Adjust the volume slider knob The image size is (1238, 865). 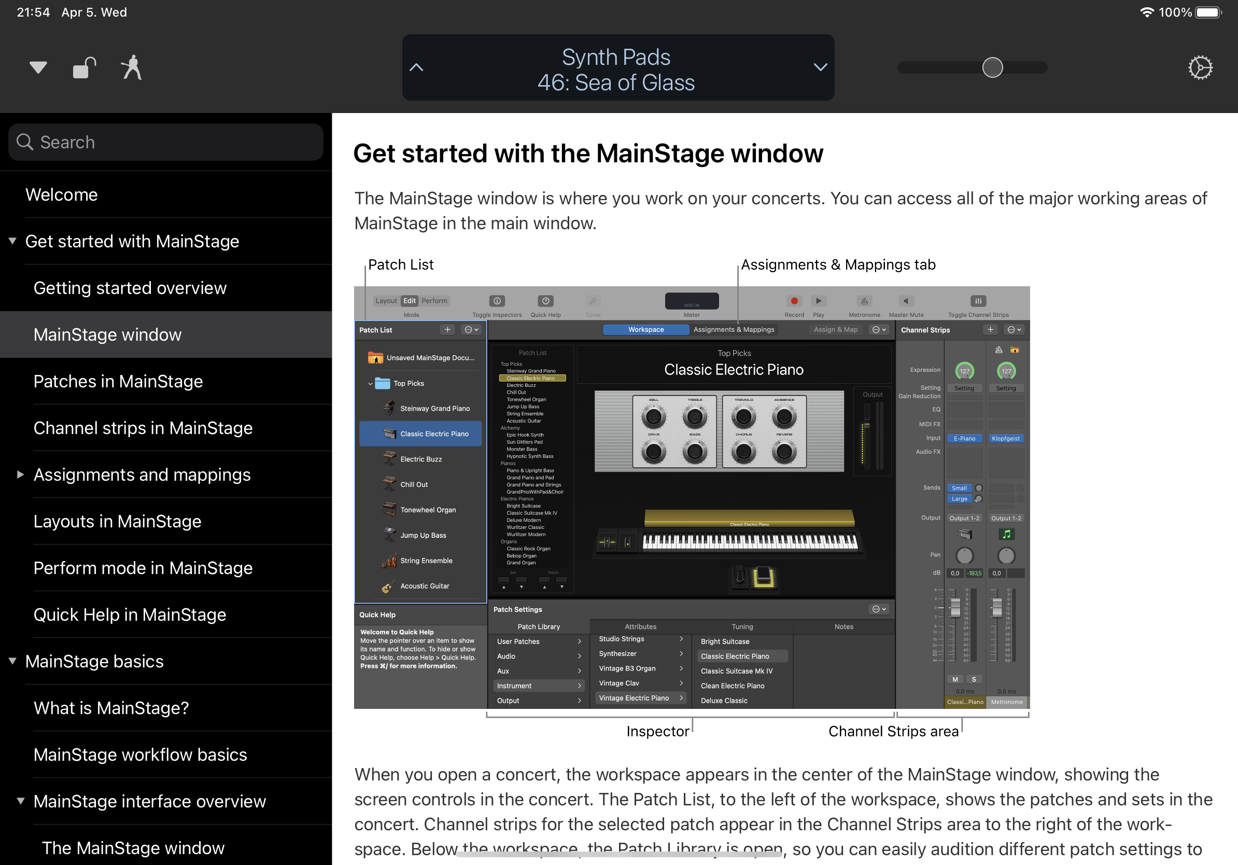tap(992, 67)
